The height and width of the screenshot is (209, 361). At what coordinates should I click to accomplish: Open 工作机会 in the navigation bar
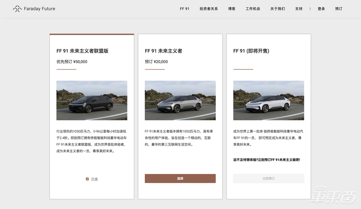pos(253,9)
